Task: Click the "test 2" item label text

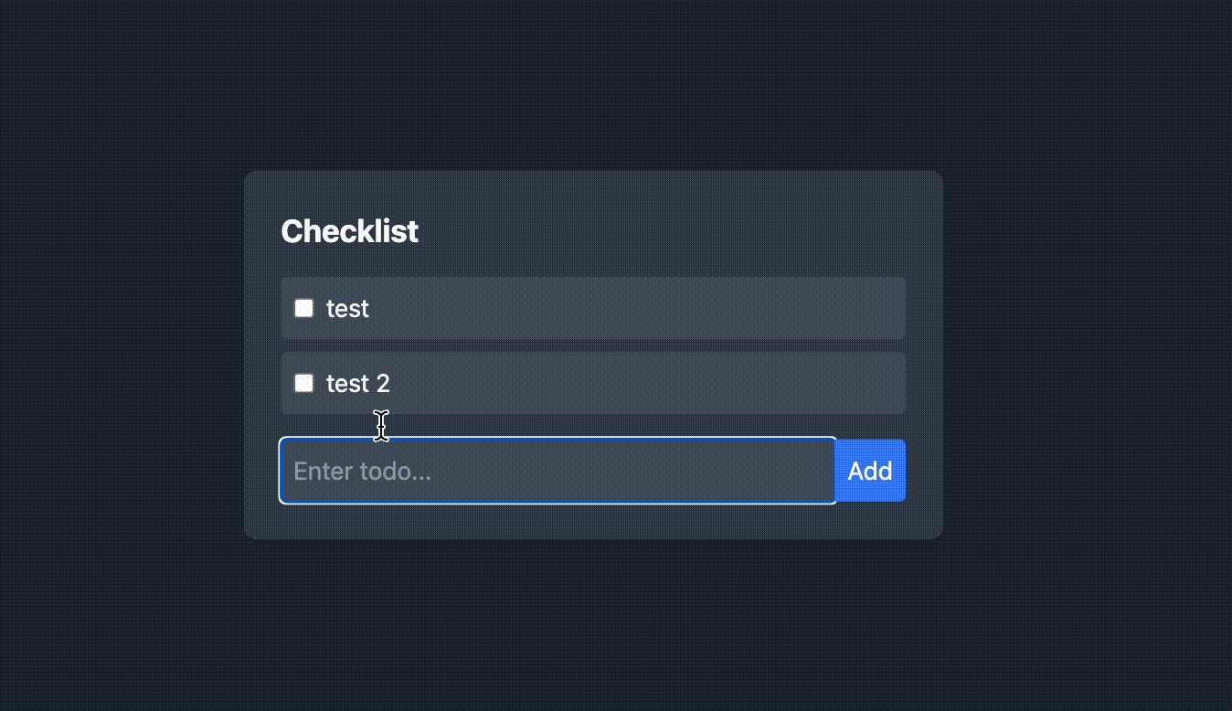Action: 357,384
